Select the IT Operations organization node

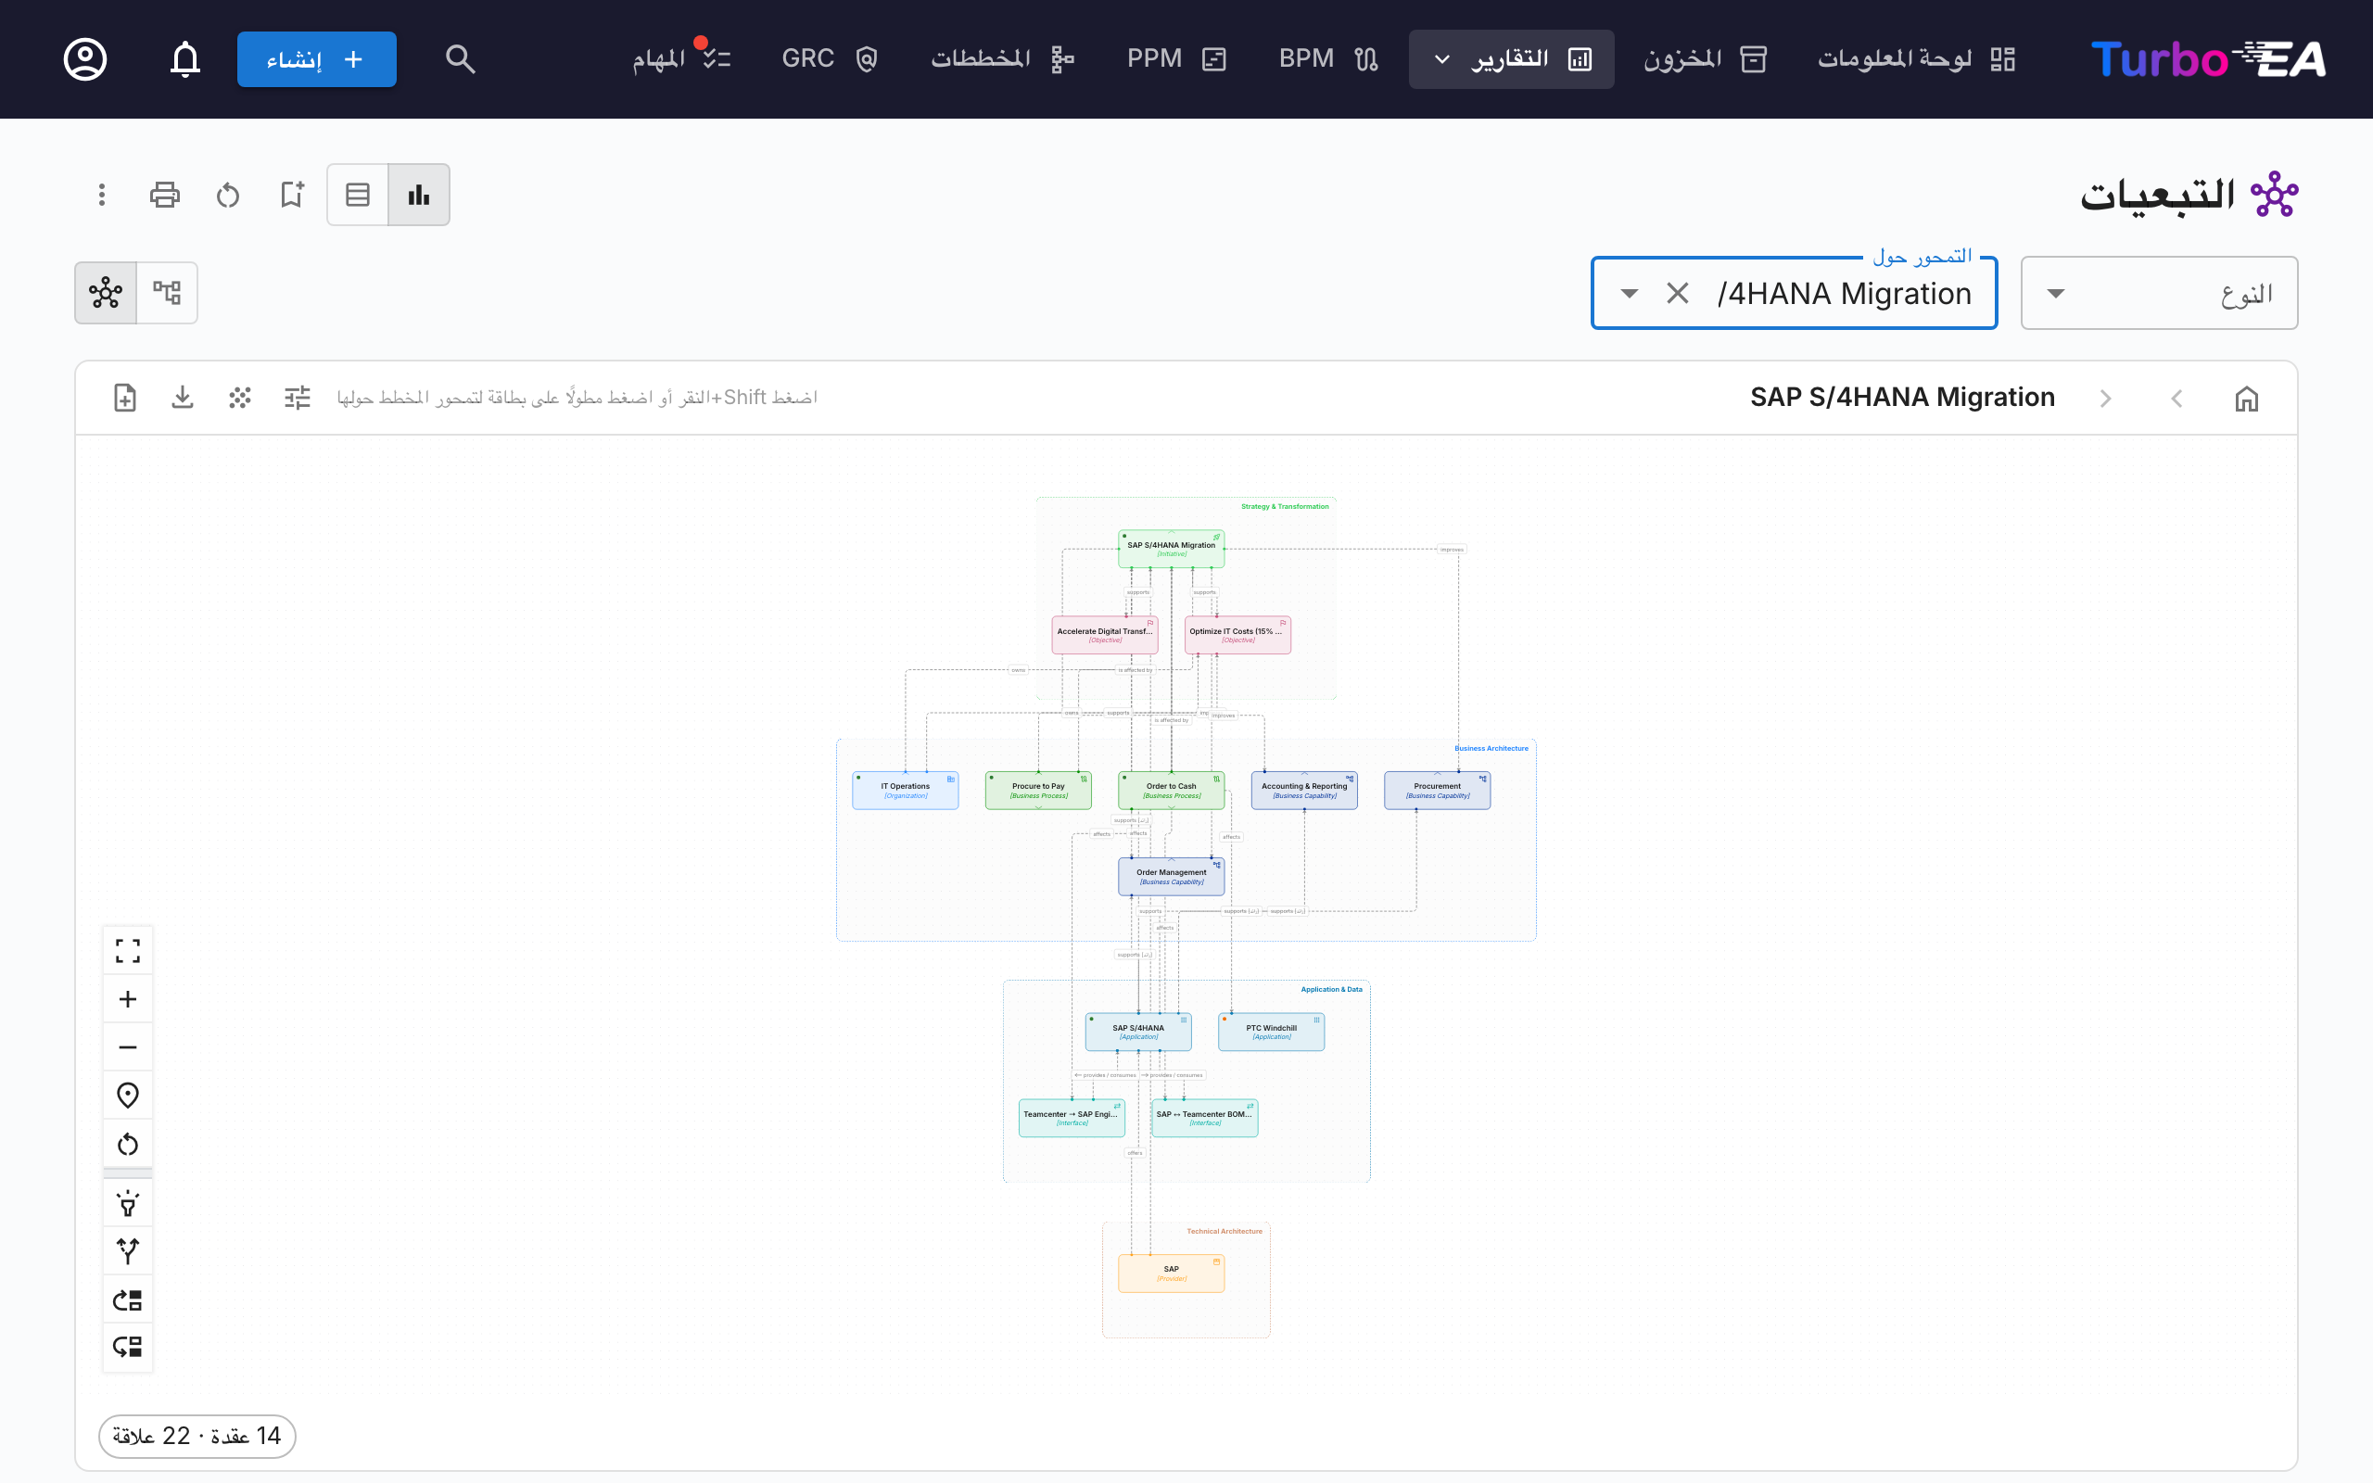905,791
